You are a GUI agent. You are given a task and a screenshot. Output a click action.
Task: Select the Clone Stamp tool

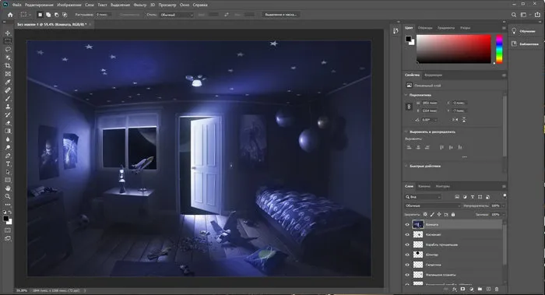pos(8,107)
